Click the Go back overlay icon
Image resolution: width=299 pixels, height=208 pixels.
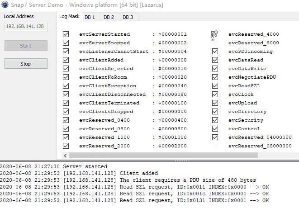[x=215, y=36]
